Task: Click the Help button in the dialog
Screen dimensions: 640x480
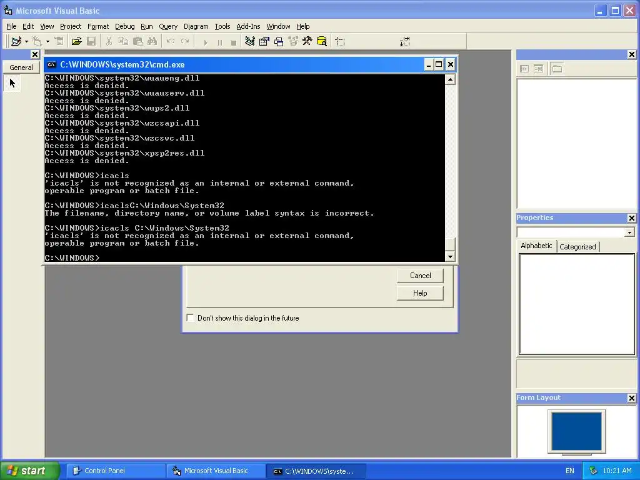Action: [x=420, y=293]
